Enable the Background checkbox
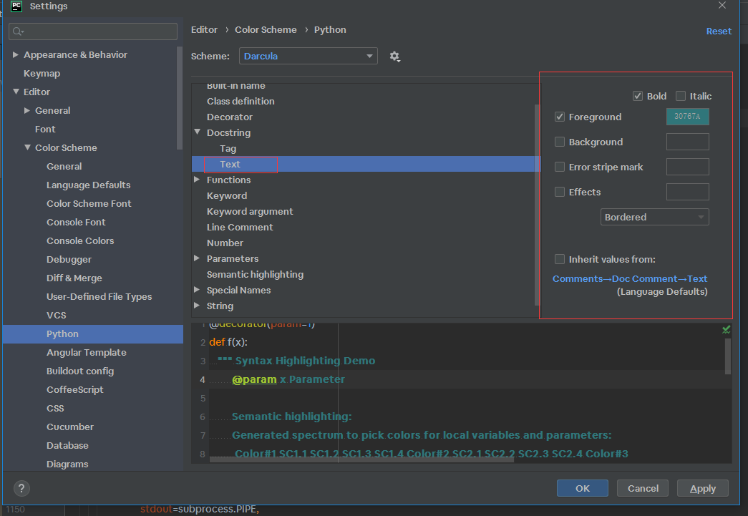Screen dimensions: 748x516 pyautogui.click(x=560, y=142)
